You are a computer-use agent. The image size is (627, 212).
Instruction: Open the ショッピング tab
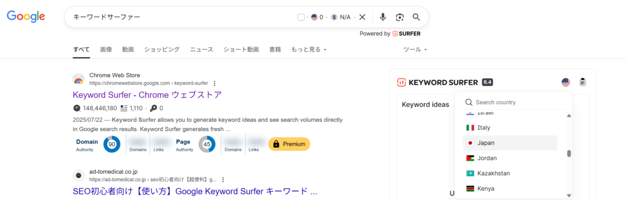coord(162,50)
